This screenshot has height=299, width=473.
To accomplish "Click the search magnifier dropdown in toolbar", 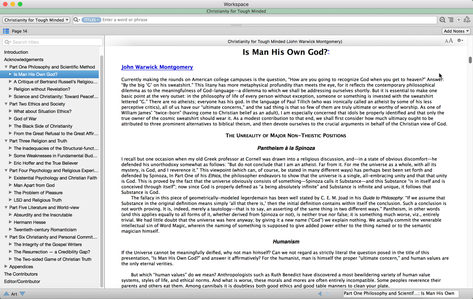I will (77, 20).
